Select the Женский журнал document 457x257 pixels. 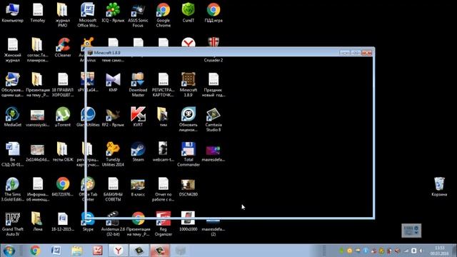click(x=13, y=50)
